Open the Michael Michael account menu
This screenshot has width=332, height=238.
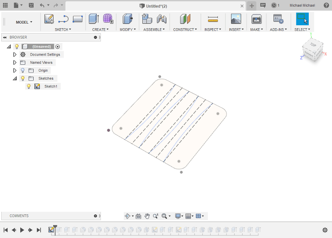[302, 5]
